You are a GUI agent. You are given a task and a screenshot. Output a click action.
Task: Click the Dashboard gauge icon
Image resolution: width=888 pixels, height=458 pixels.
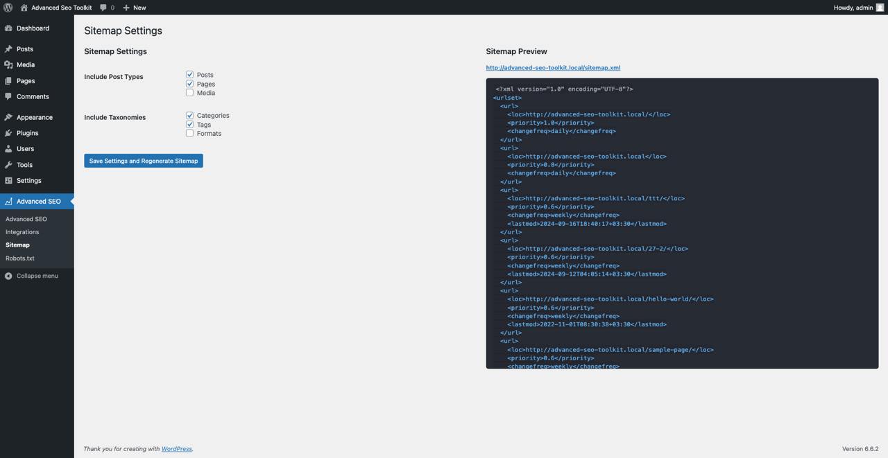coord(8,28)
